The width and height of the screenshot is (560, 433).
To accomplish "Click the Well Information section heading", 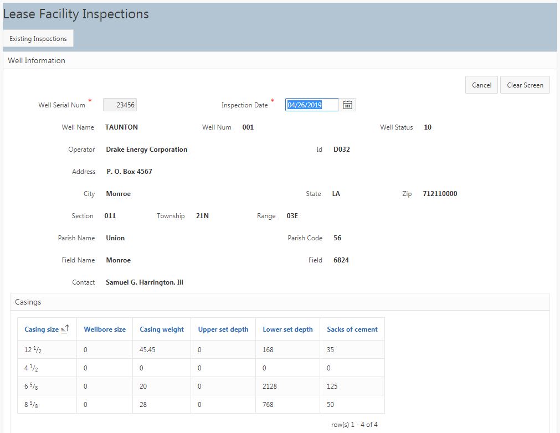I will [x=37, y=61].
